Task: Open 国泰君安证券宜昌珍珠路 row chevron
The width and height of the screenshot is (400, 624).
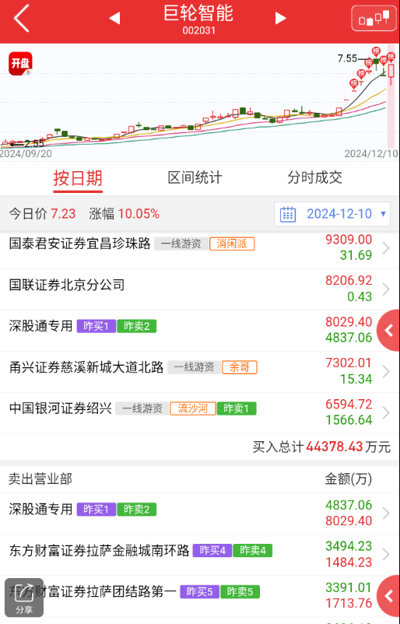Action: click(x=386, y=248)
